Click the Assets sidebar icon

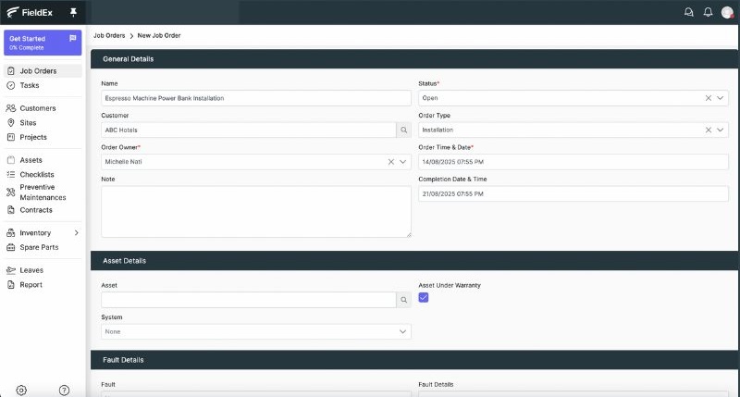point(11,160)
